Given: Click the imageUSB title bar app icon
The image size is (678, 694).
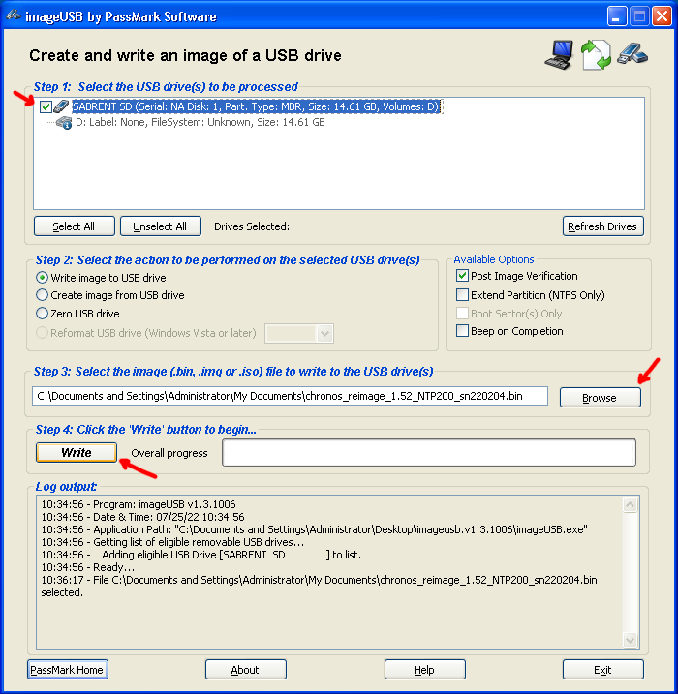Looking at the screenshot, I should (x=14, y=15).
